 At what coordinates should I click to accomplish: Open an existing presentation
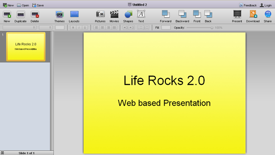point(23,5)
